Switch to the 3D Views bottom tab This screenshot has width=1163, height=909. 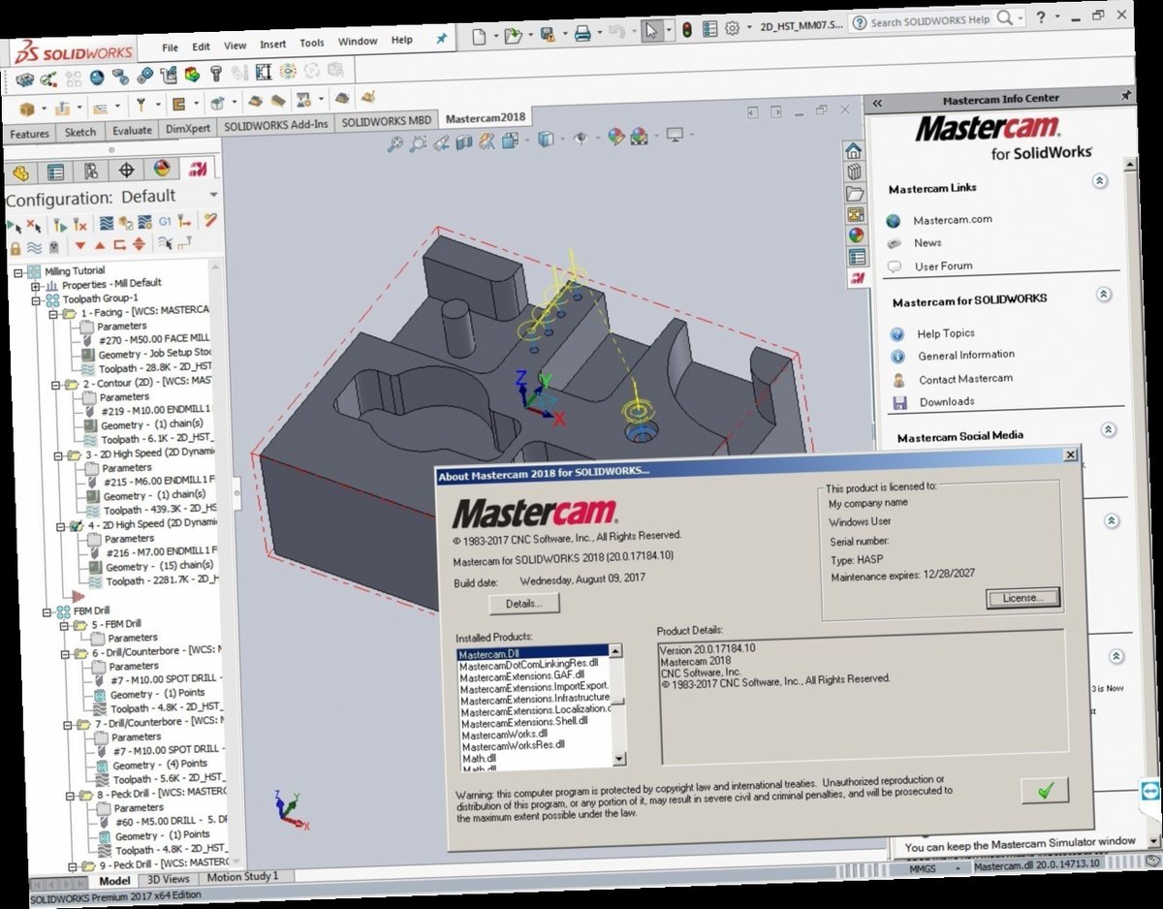(x=169, y=879)
